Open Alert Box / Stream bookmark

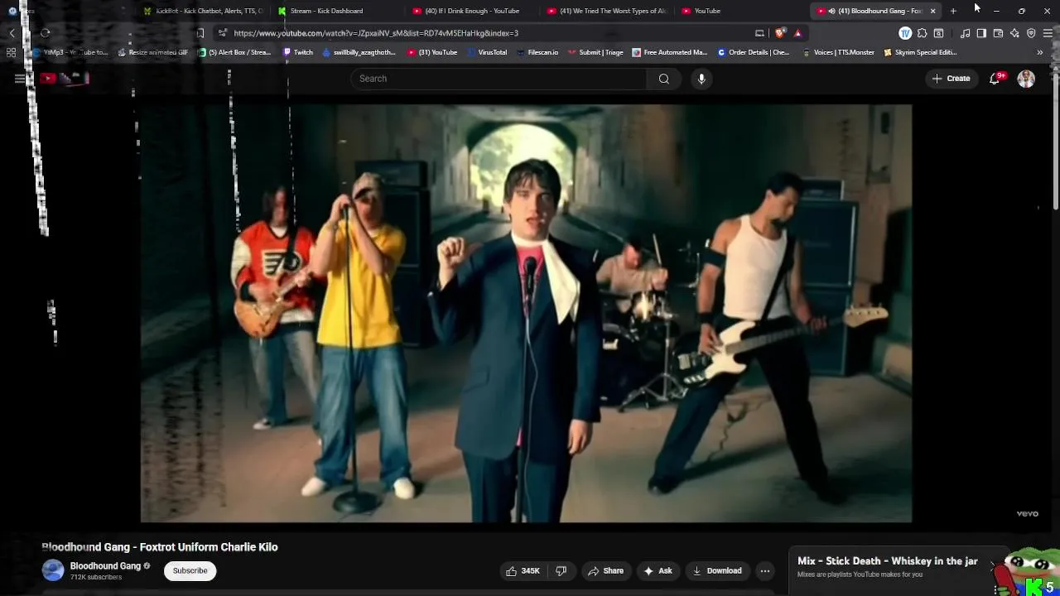(x=234, y=52)
